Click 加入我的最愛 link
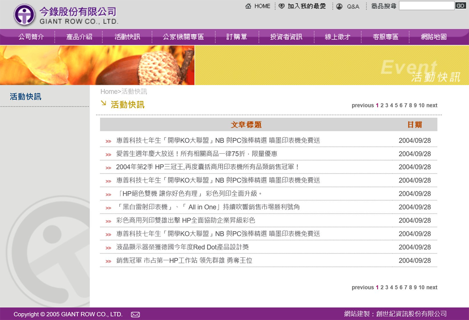The height and width of the screenshot is (320, 469). point(307,6)
